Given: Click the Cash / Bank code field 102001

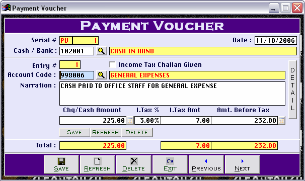Looking at the screenshot, I should coord(77,51).
